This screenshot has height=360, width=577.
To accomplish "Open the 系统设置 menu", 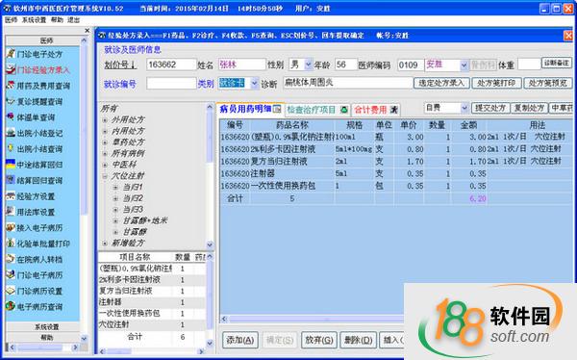I will pyautogui.click(x=34, y=20).
